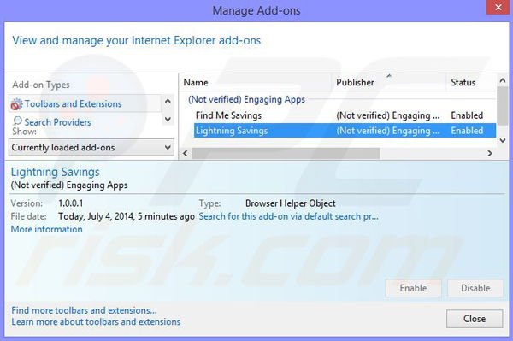The image size is (513, 341).
Task: Sort add-ons by Publisher column
Action: (355, 82)
